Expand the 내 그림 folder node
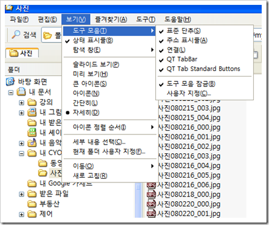This screenshot has width=269, height=225. pyautogui.click(x=21, y=113)
